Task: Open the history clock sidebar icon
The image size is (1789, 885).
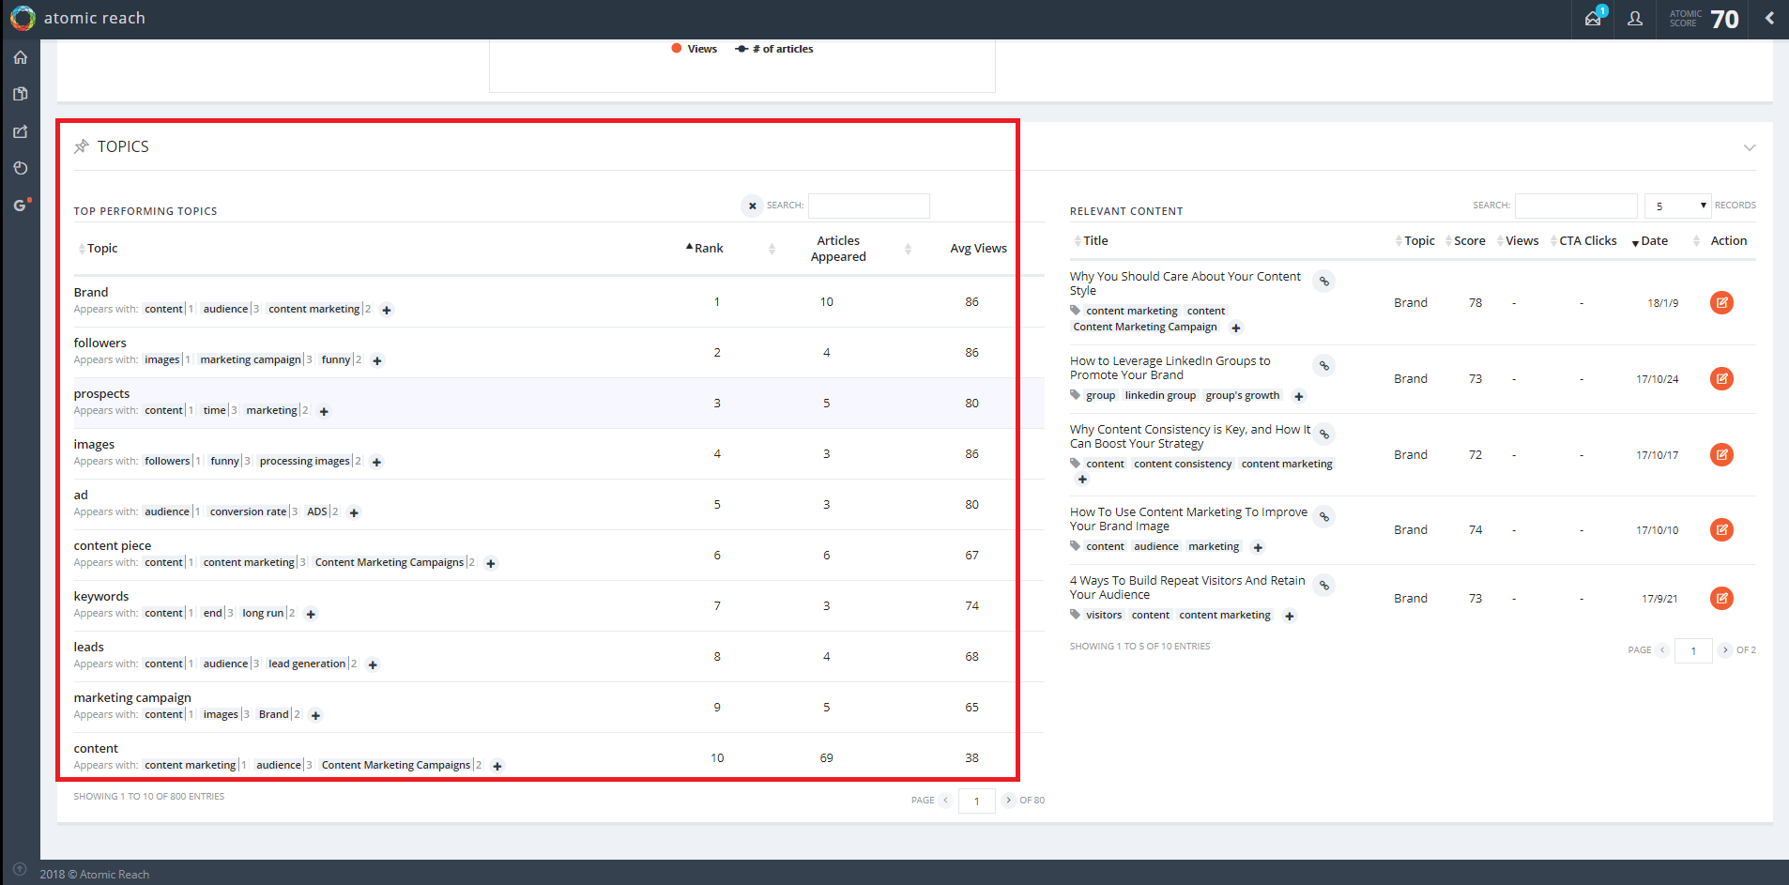Action: click(x=21, y=168)
